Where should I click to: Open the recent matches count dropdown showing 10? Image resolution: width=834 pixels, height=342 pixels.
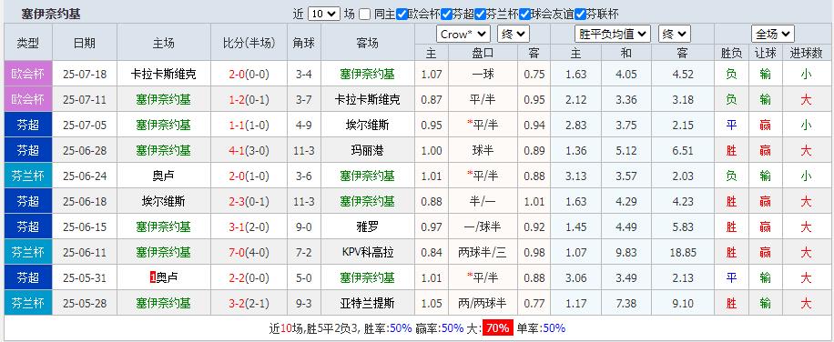[x=324, y=15]
